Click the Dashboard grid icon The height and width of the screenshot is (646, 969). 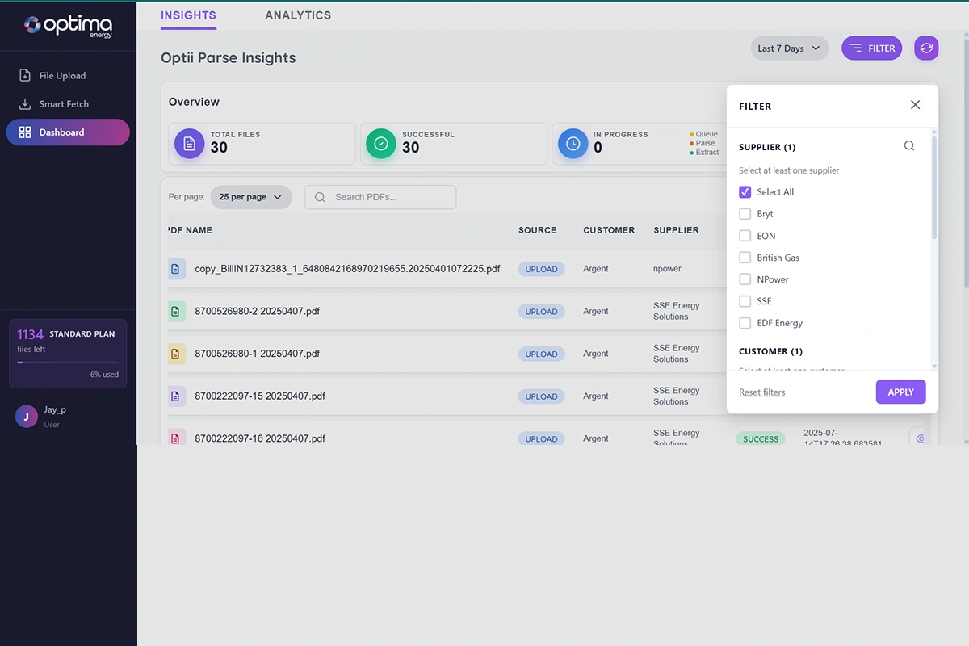(x=25, y=132)
